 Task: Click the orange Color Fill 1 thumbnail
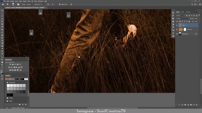pyautogui.click(x=181, y=30)
